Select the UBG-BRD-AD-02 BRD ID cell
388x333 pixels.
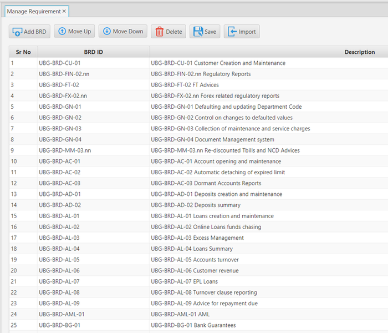(x=60, y=205)
